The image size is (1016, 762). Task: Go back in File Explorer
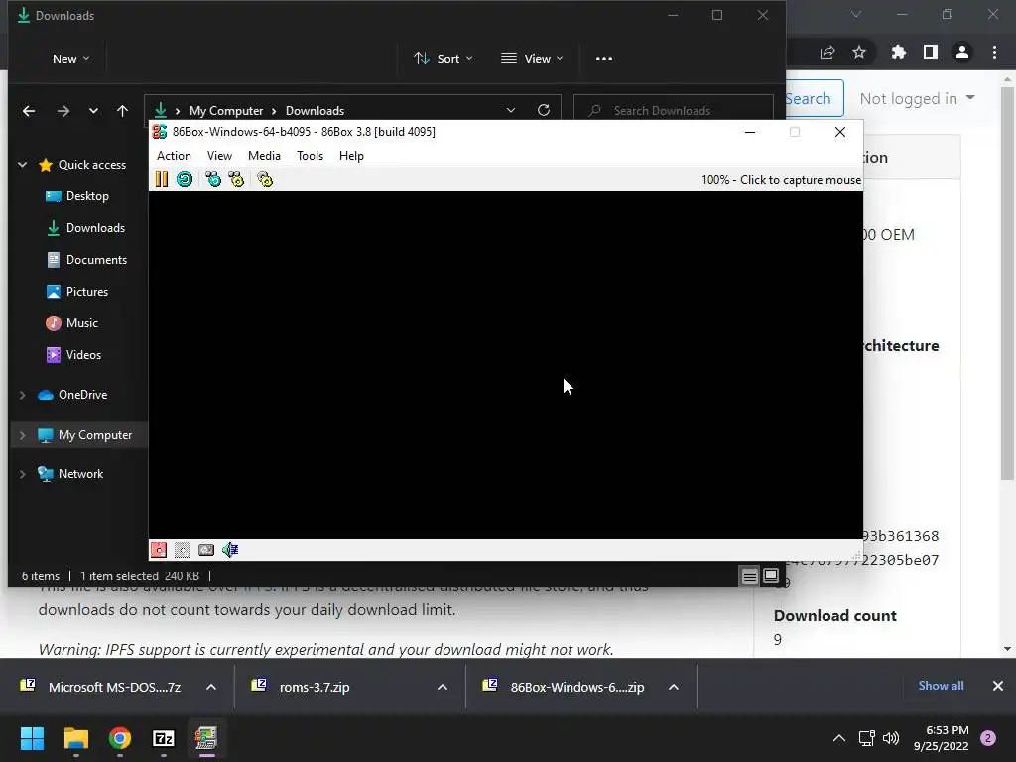tap(29, 111)
